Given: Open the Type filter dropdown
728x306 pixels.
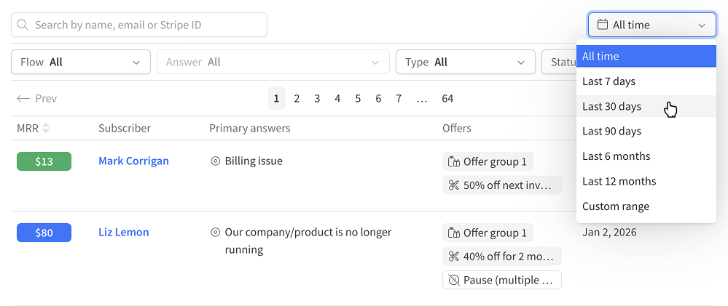Looking at the screenshot, I should 465,62.
